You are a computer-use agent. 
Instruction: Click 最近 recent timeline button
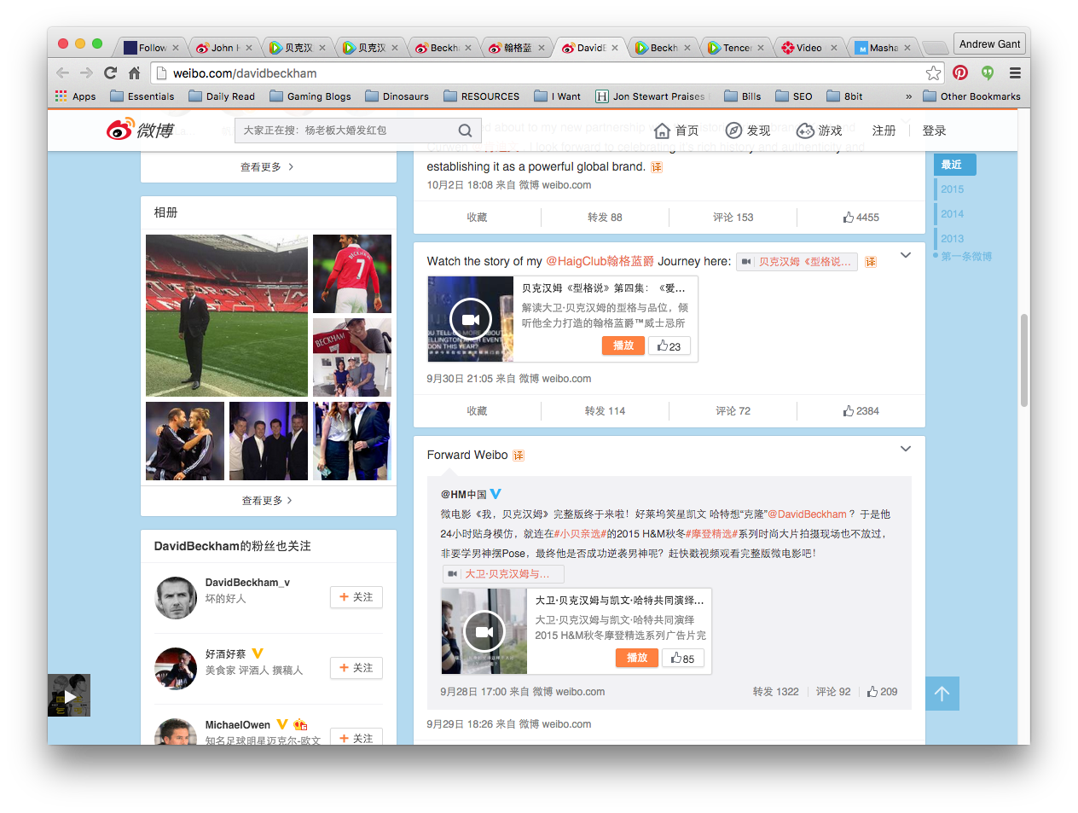click(955, 165)
